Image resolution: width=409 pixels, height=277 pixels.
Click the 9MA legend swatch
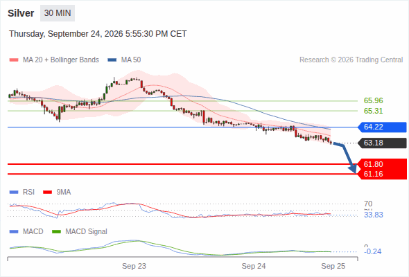(x=47, y=193)
